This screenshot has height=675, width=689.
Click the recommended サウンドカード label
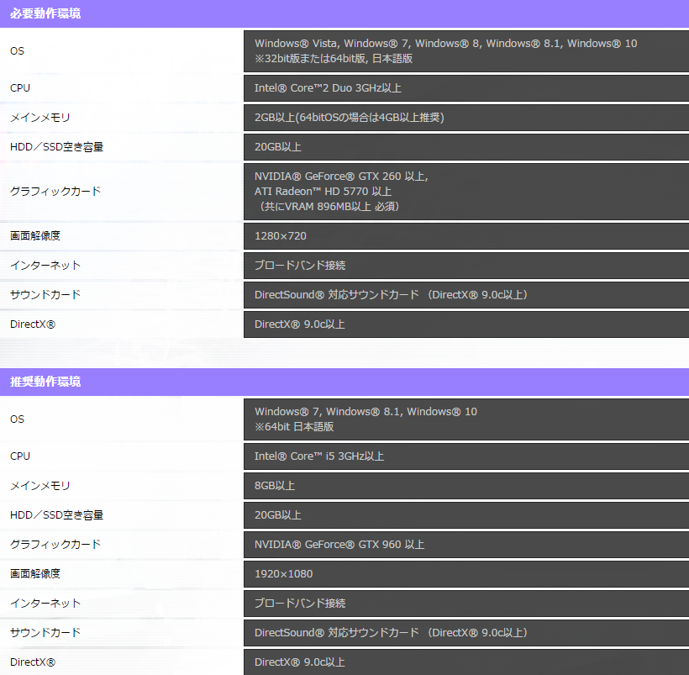pos(45,632)
